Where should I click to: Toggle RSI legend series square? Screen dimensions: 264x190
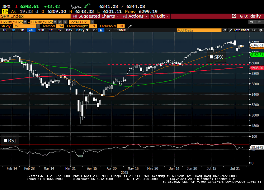[5, 141]
